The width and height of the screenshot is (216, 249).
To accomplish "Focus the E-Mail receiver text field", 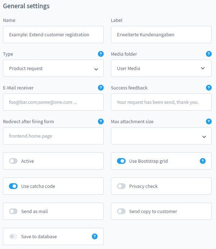I will [x=53, y=102].
